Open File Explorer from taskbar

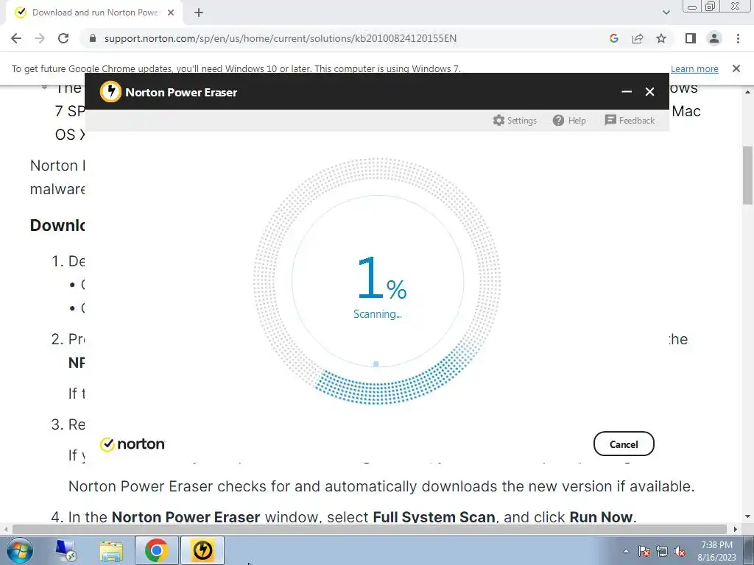coord(111,550)
